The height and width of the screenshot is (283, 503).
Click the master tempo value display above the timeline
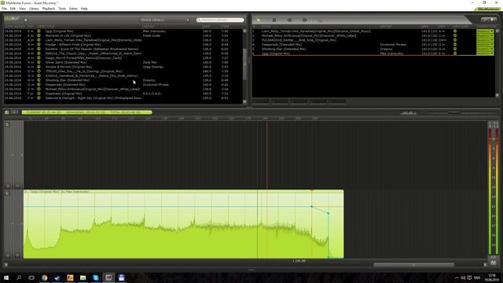coord(409,112)
